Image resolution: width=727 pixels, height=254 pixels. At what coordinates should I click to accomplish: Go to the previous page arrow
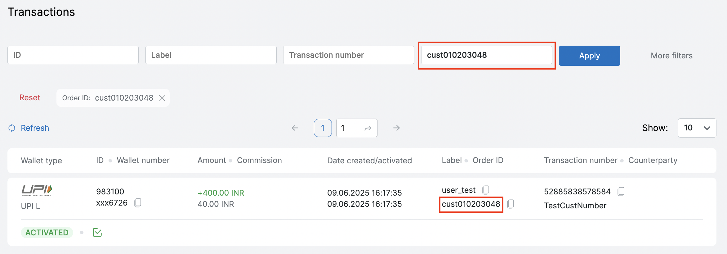(x=295, y=128)
